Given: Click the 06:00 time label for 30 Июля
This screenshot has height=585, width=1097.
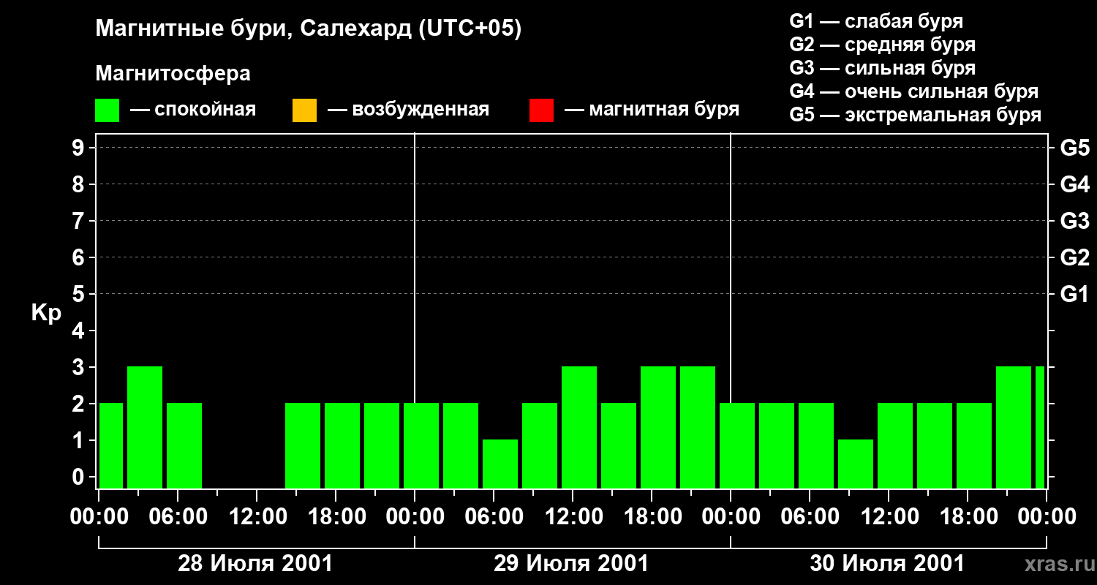Looking at the screenshot, I should 810,517.
